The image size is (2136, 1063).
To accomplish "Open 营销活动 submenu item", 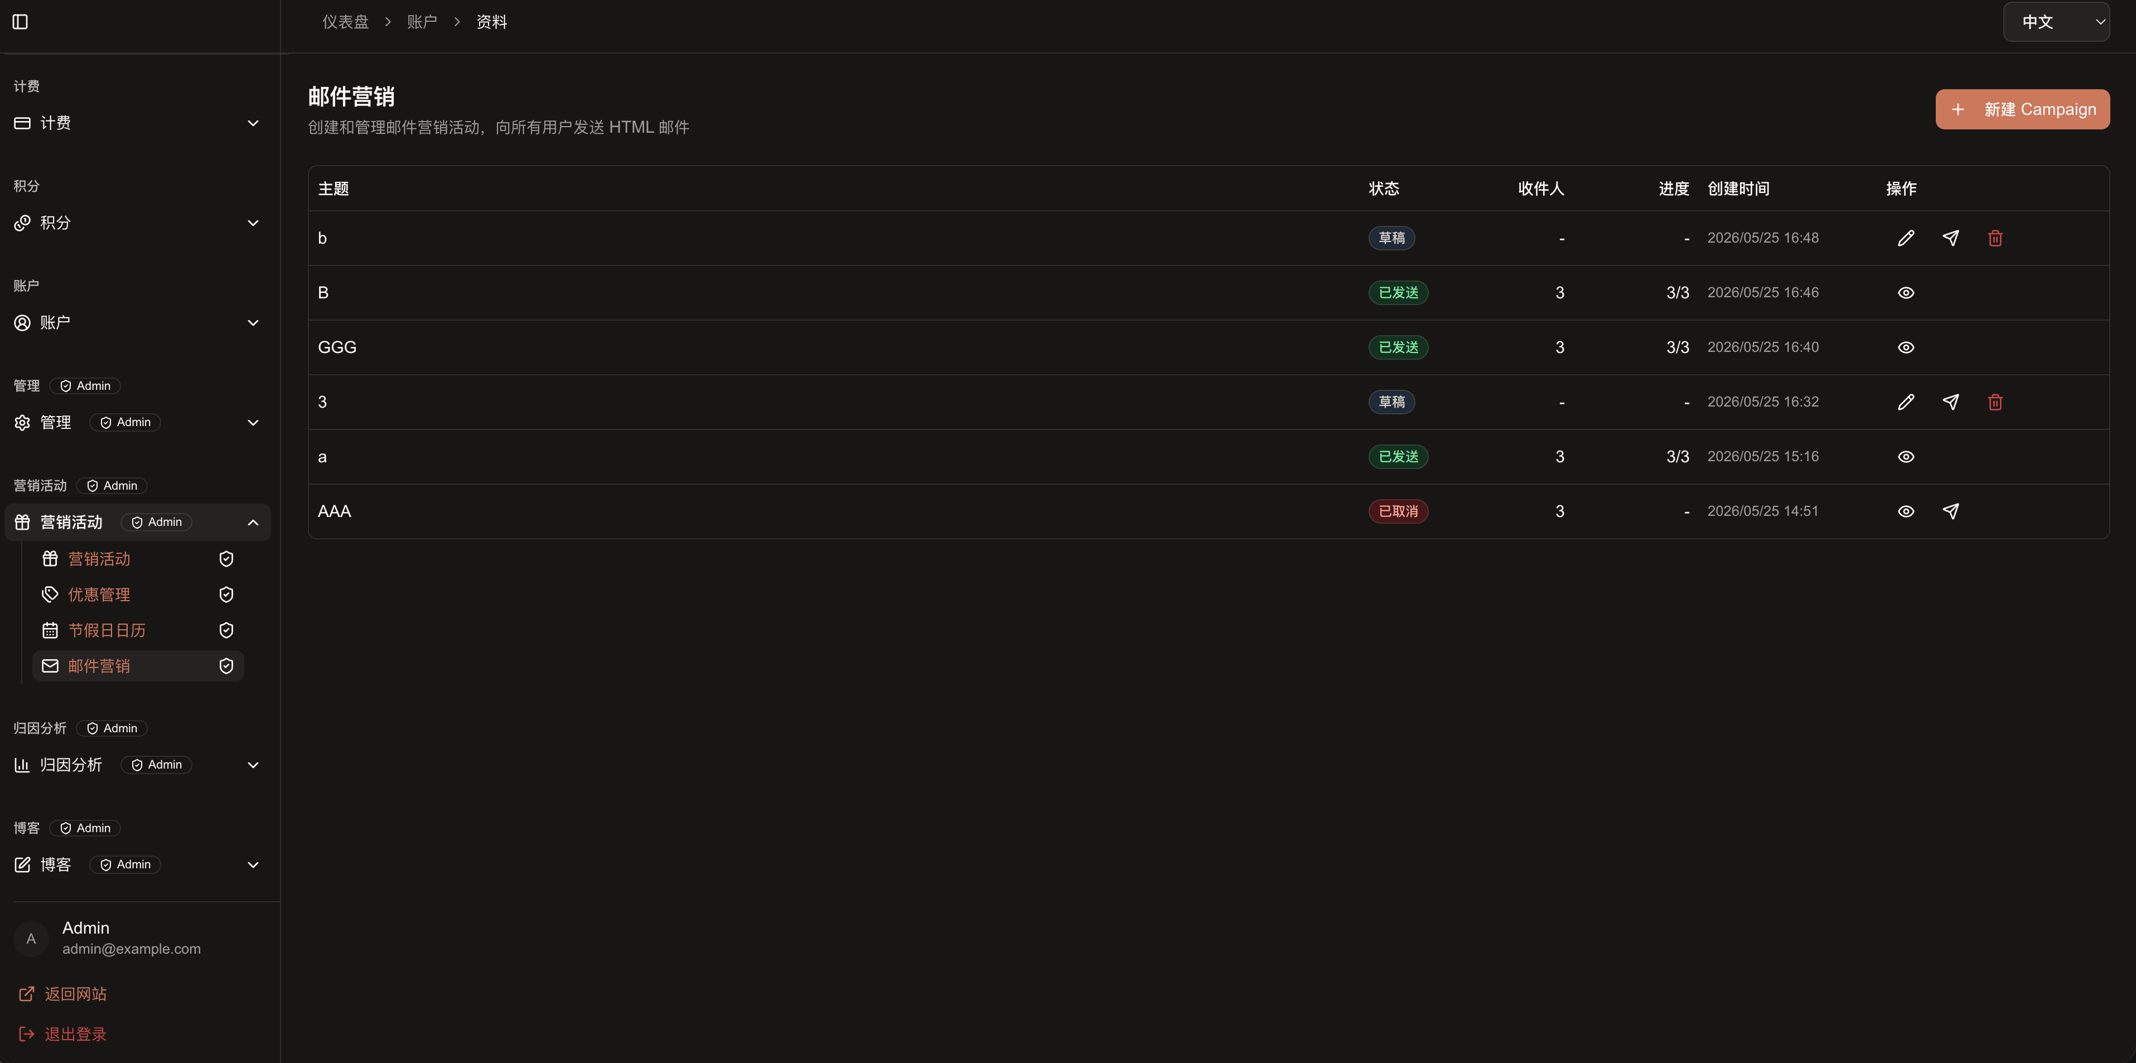I will [138, 559].
